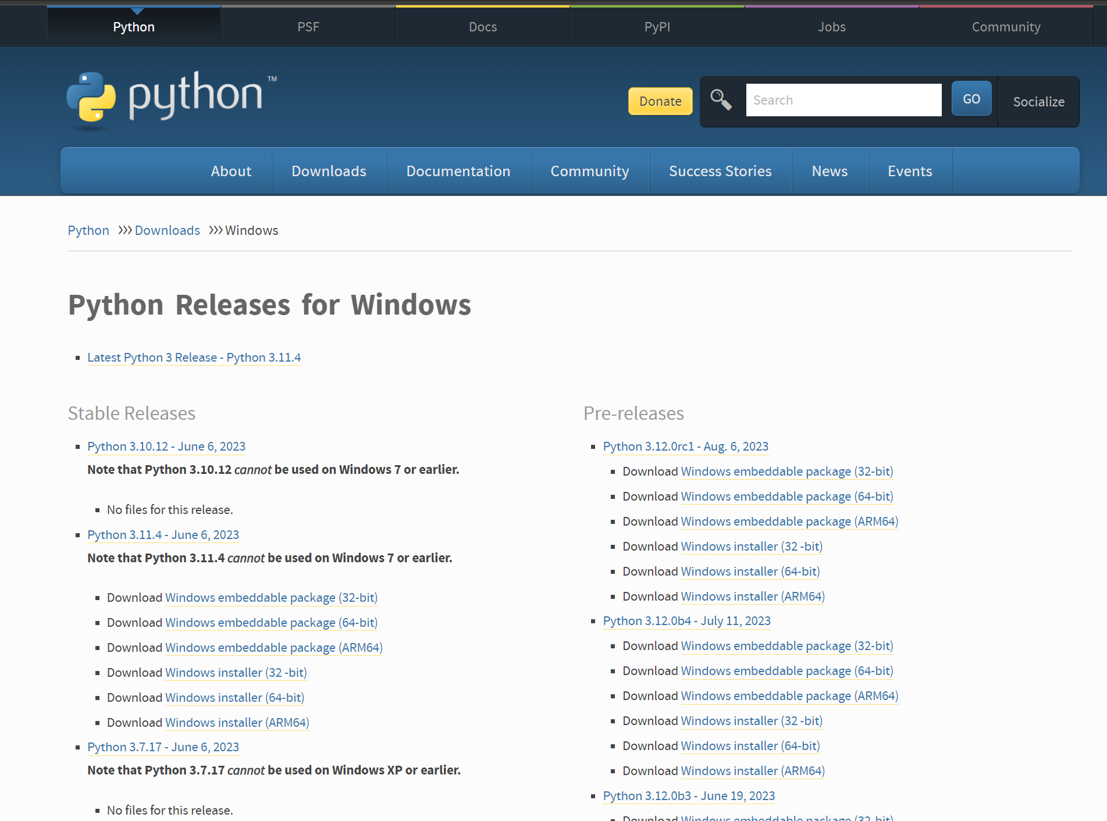This screenshot has height=821, width=1107.
Task: Download 3.12.0b4 embeddable package (ARM64)
Action: (789, 695)
